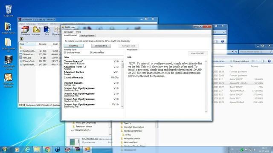273x153 pixels.
Task: Click the Mod Details scrollbar up arrow
Action: click(206, 61)
